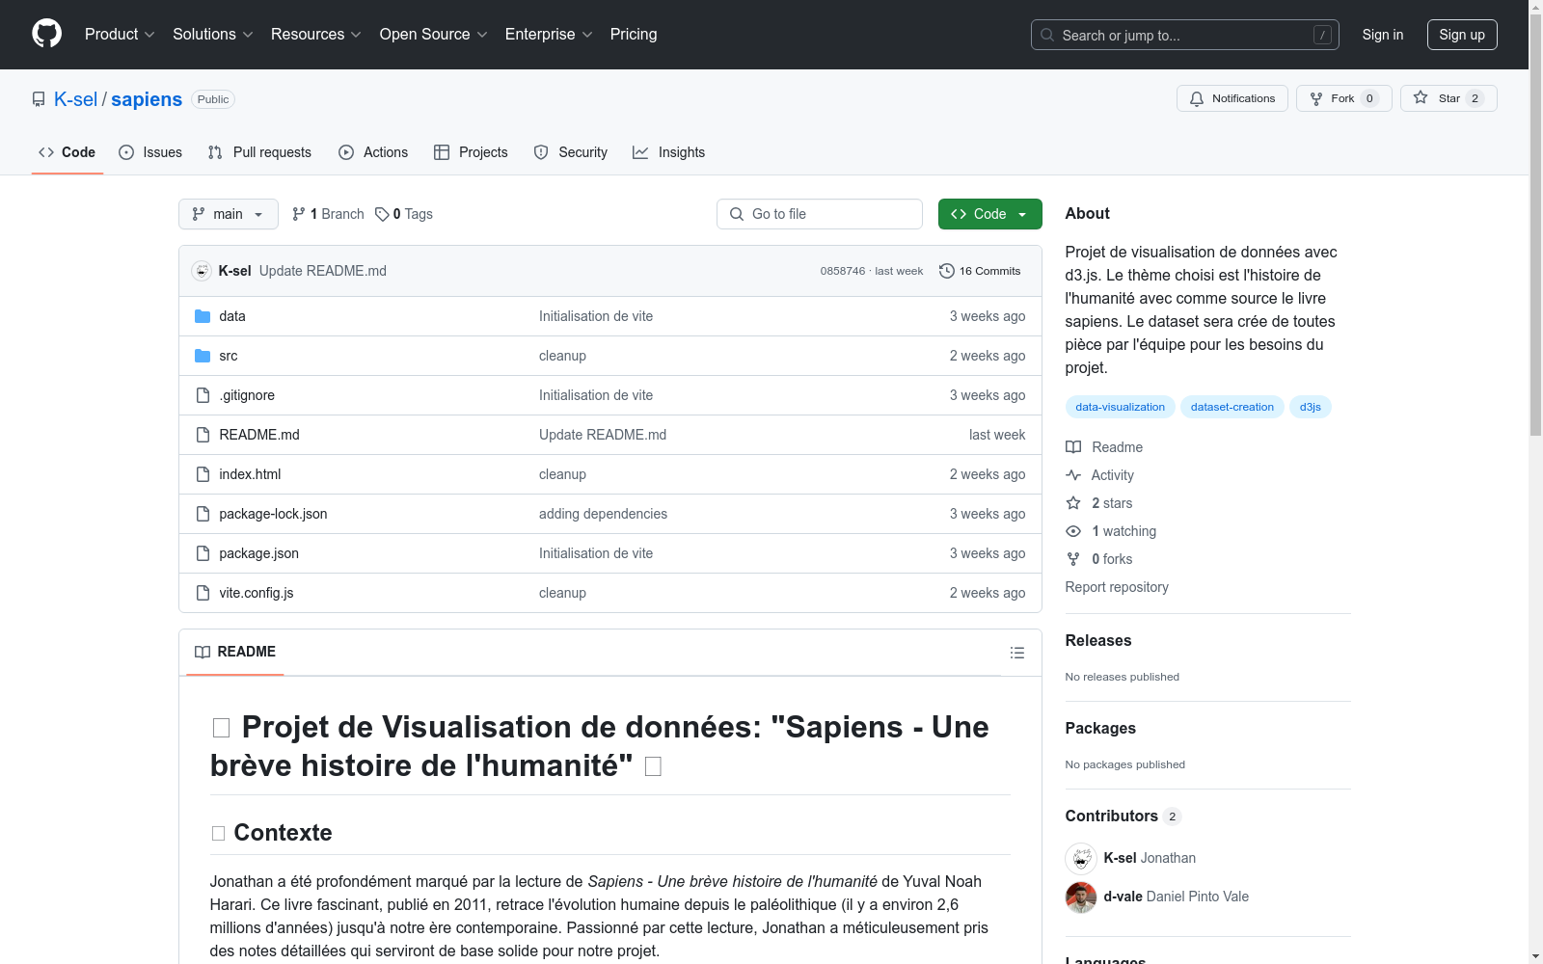Click the package.json file icon
This screenshot has height=964, width=1543.
[203, 553]
